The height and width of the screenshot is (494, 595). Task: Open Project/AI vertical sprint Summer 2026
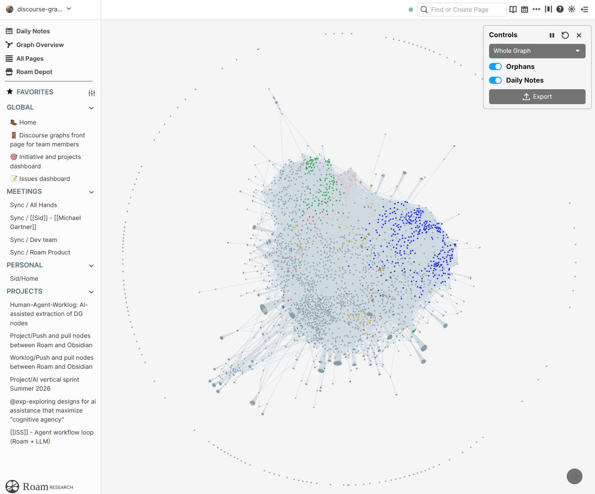[x=45, y=384]
